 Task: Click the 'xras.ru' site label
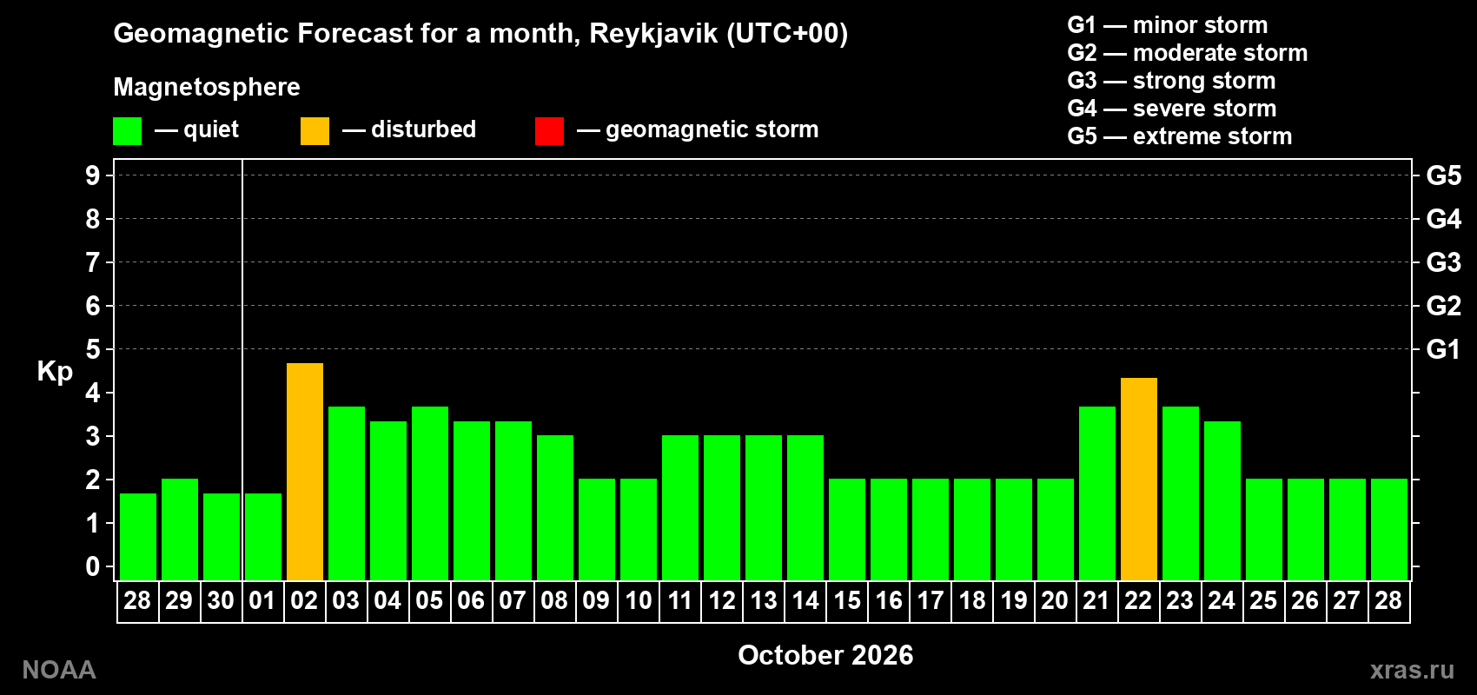pyautogui.click(x=1412, y=670)
